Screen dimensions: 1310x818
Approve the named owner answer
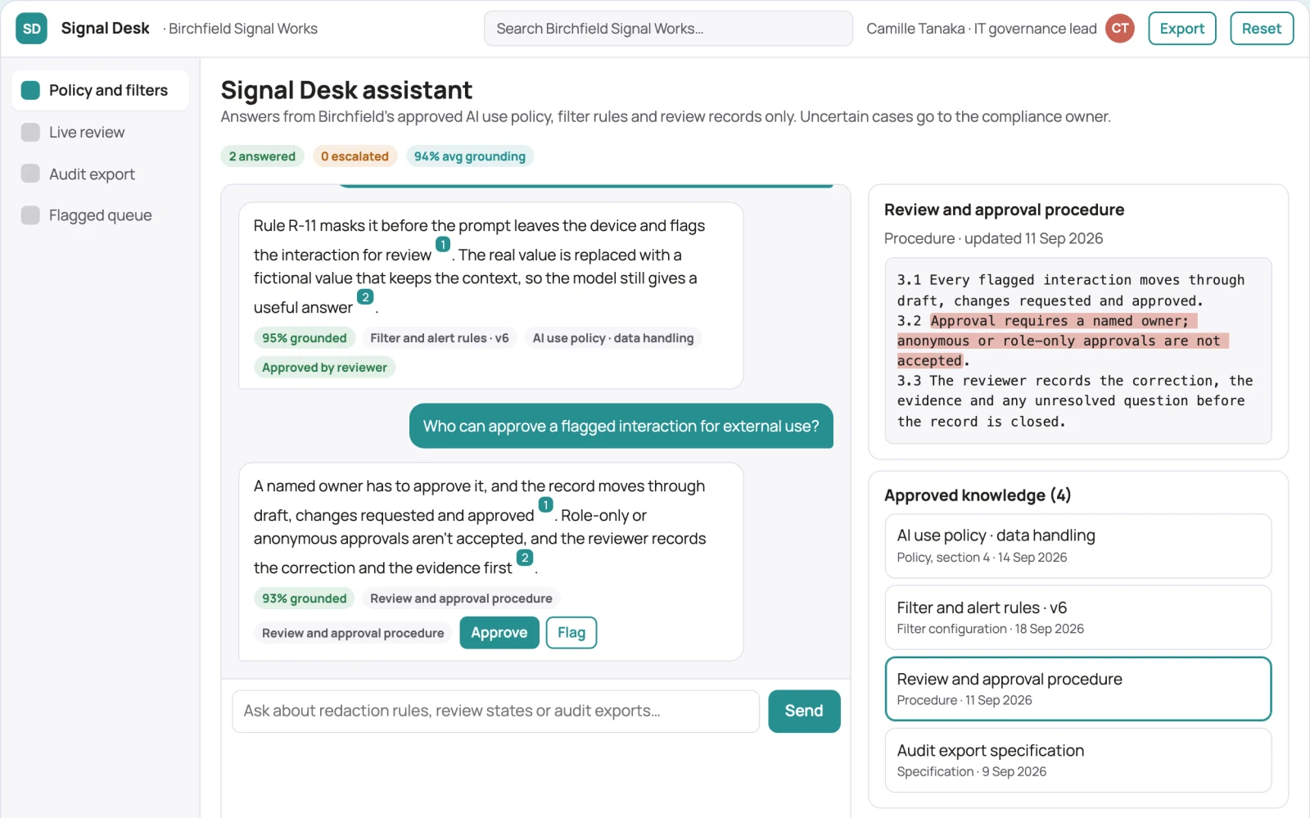pyautogui.click(x=499, y=633)
